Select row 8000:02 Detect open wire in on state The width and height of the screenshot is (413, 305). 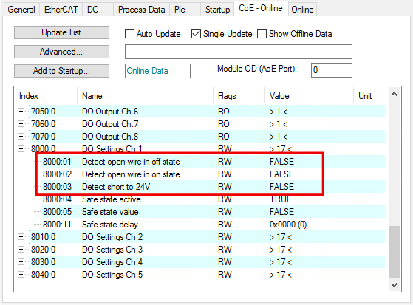coord(213,174)
